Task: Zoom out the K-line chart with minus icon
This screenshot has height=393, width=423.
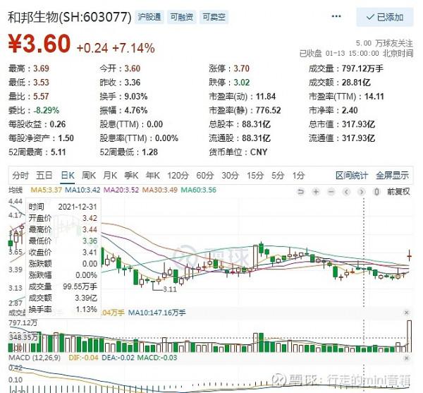Action: pos(331,191)
